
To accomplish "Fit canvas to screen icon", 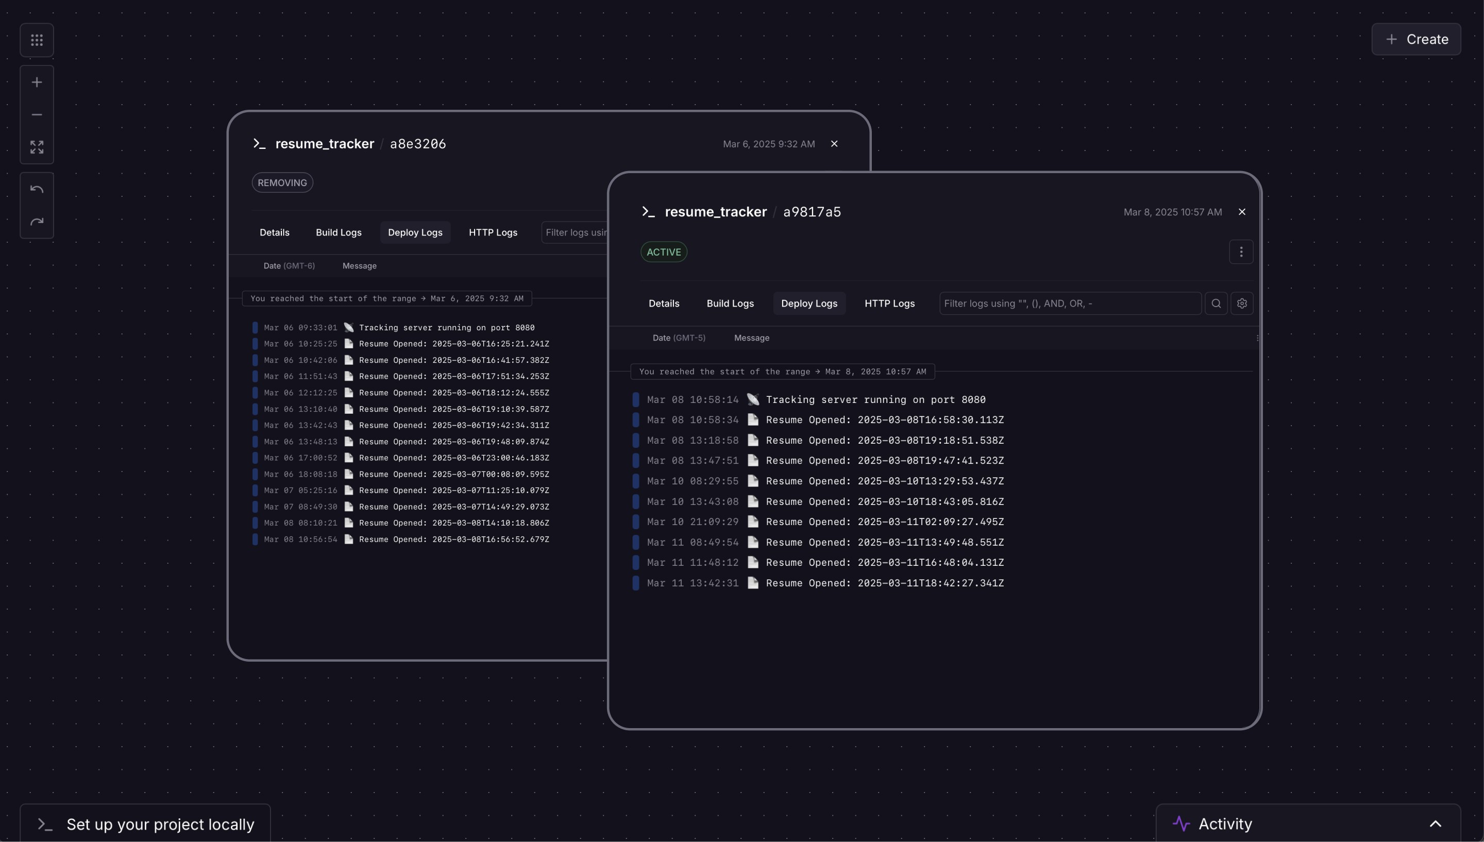I will coord(37,147).
